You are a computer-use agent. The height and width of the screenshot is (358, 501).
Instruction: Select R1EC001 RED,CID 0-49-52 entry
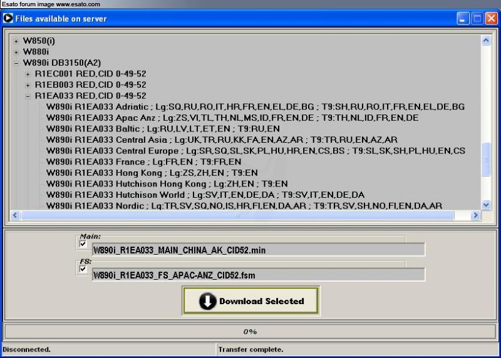pos(90,74)
